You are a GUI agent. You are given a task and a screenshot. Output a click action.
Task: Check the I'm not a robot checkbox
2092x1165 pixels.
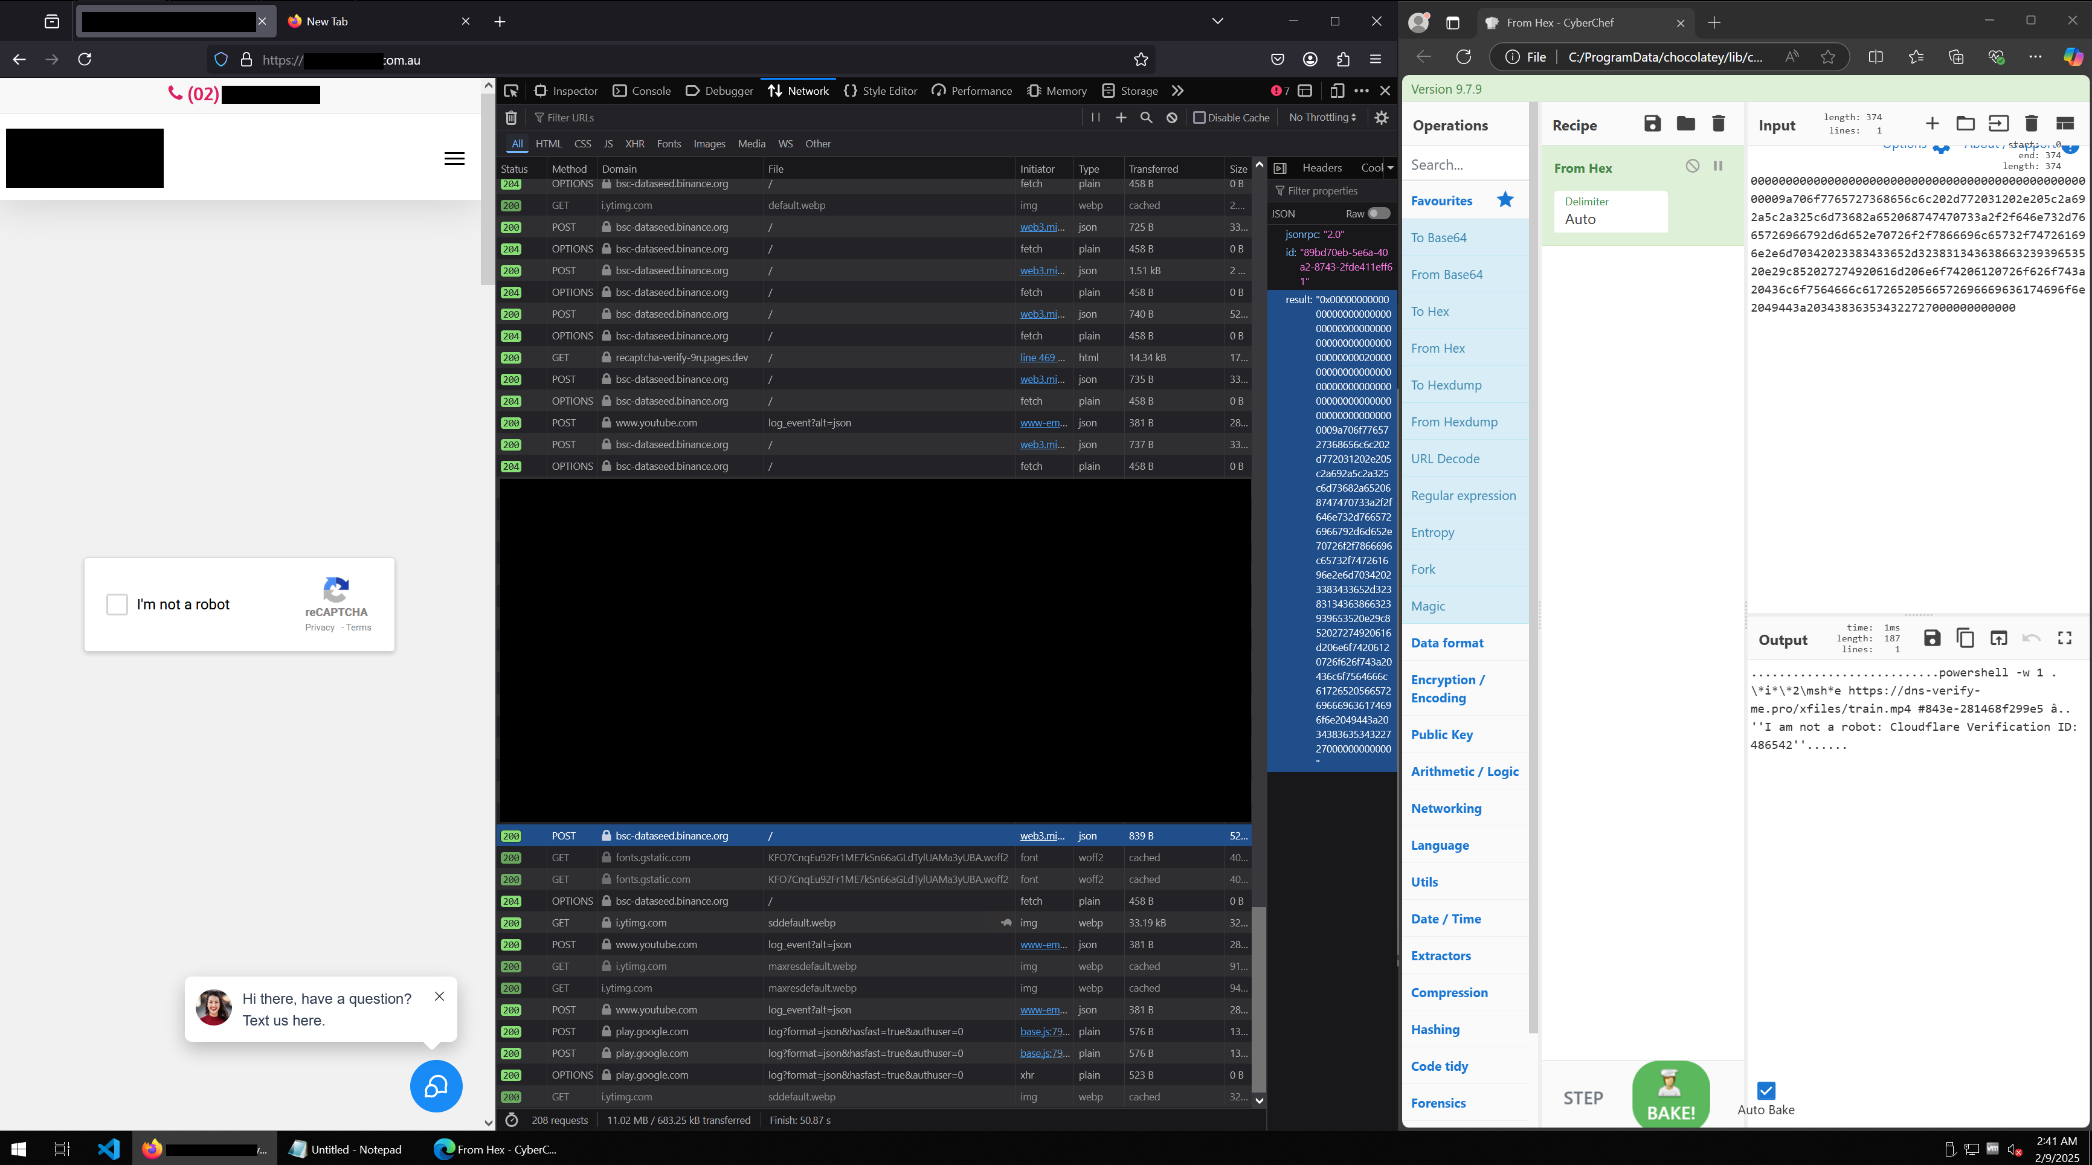click(117, 604)
